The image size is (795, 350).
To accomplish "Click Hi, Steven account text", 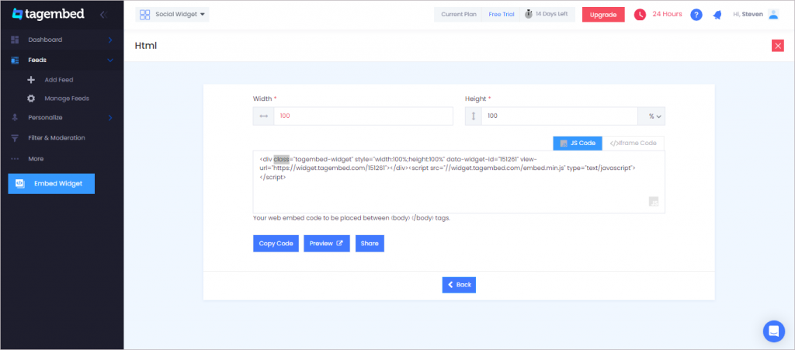I will tap(748, 14).
